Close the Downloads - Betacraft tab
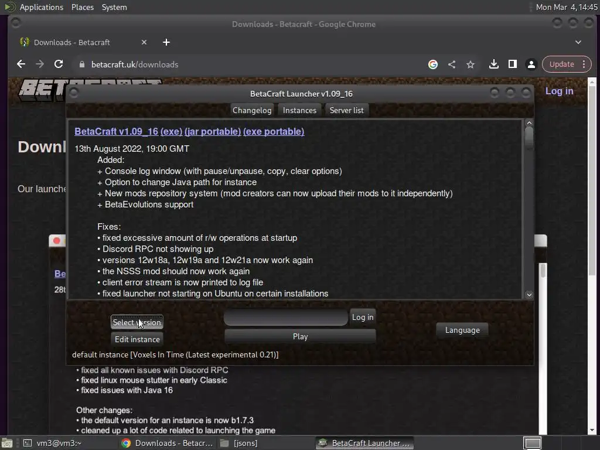This screenshot has height=450, width=600. click(144, 42)
